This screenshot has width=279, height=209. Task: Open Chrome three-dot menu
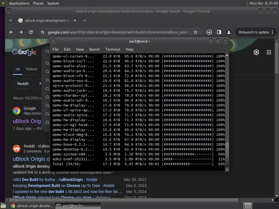[272, 32]
